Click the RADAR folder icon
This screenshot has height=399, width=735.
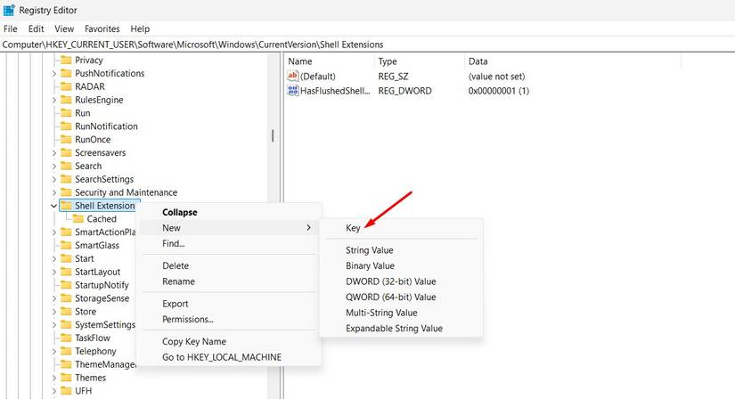point(66,86)
